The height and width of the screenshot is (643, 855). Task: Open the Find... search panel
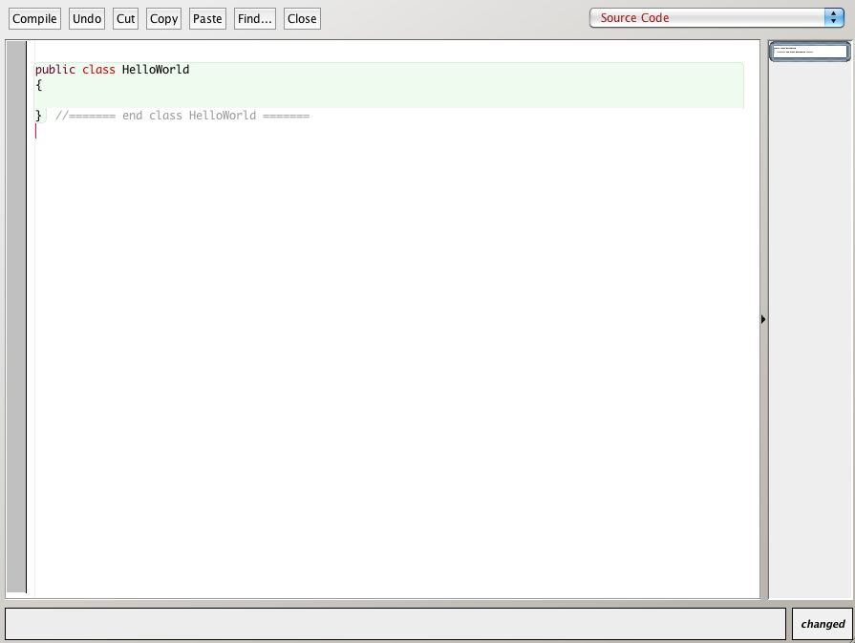pyautogui.click(x=254, y=19)
